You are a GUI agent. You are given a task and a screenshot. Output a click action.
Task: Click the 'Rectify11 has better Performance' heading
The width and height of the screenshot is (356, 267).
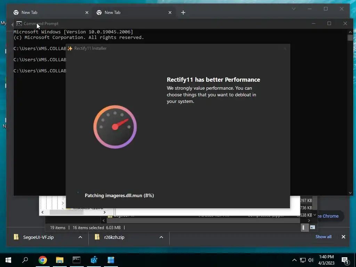[213, 80]
